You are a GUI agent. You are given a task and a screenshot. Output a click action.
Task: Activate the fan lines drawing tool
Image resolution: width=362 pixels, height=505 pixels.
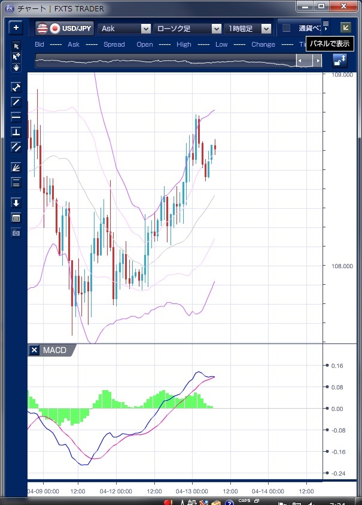click(x=16, y=168)
